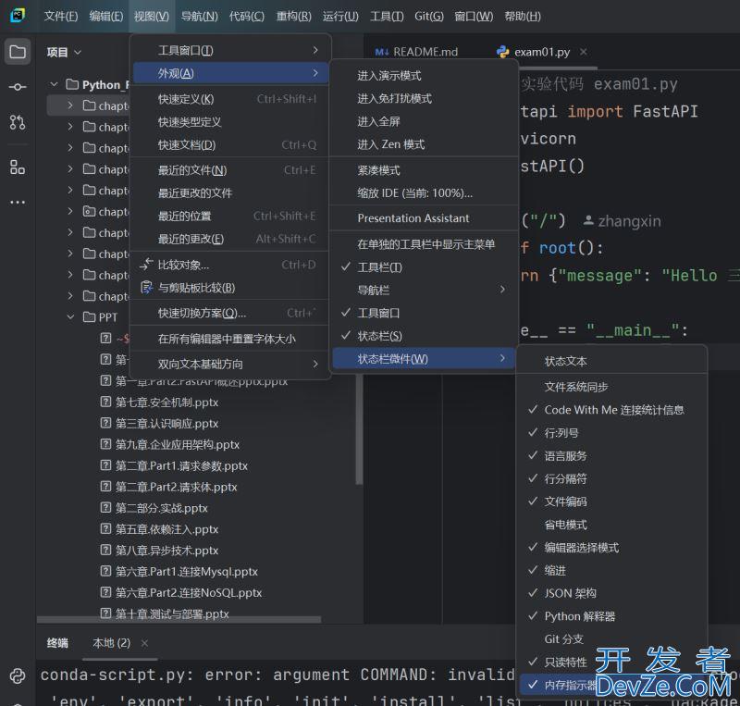Toggle the 文件编码 widget

611,502
